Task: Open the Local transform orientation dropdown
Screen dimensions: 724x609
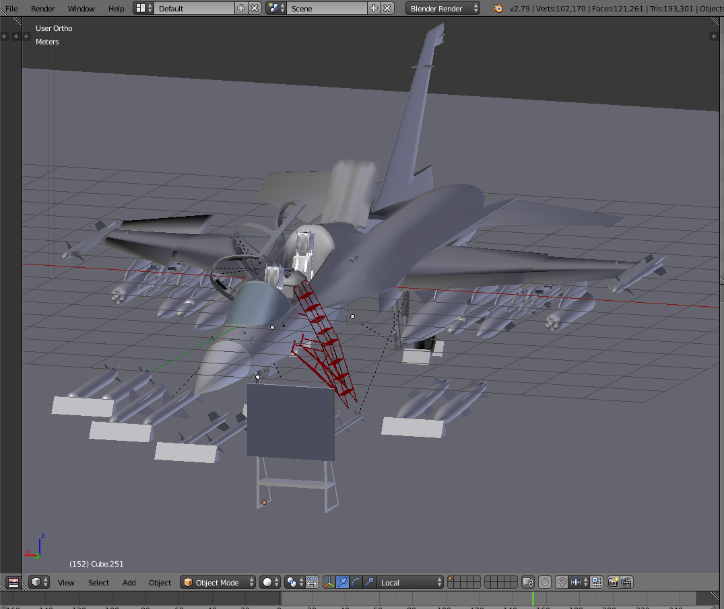Action: (409, 581)
